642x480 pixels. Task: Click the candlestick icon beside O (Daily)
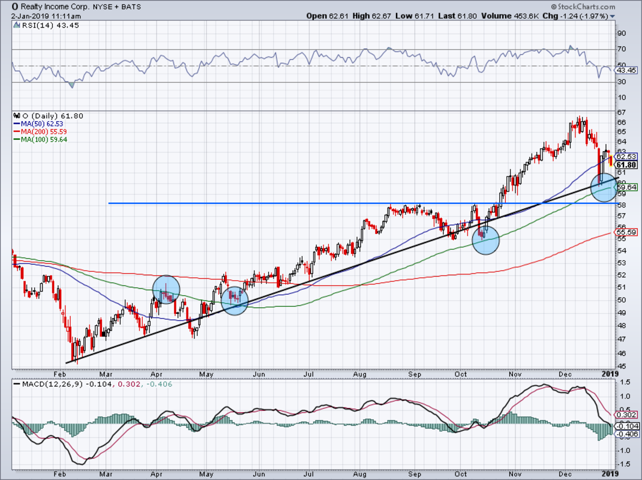pyautogui.click(x=17, y=116)
